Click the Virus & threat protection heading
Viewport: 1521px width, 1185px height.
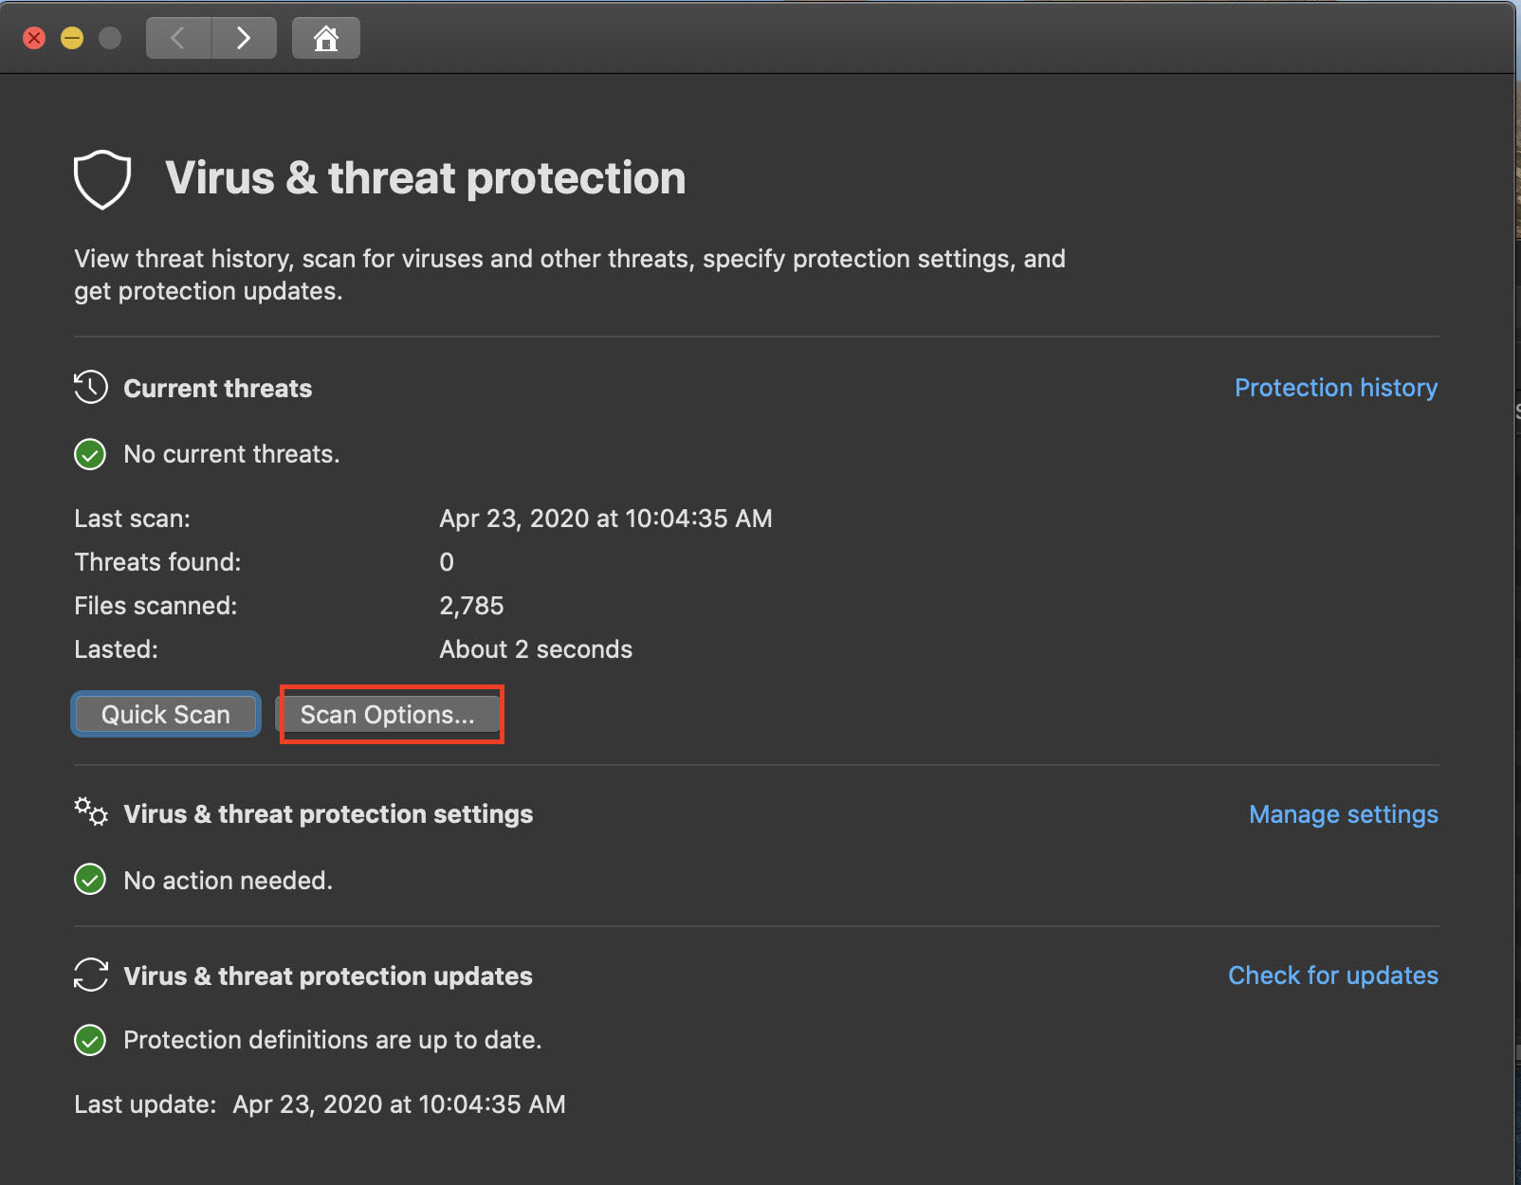[x=426, y=177]
